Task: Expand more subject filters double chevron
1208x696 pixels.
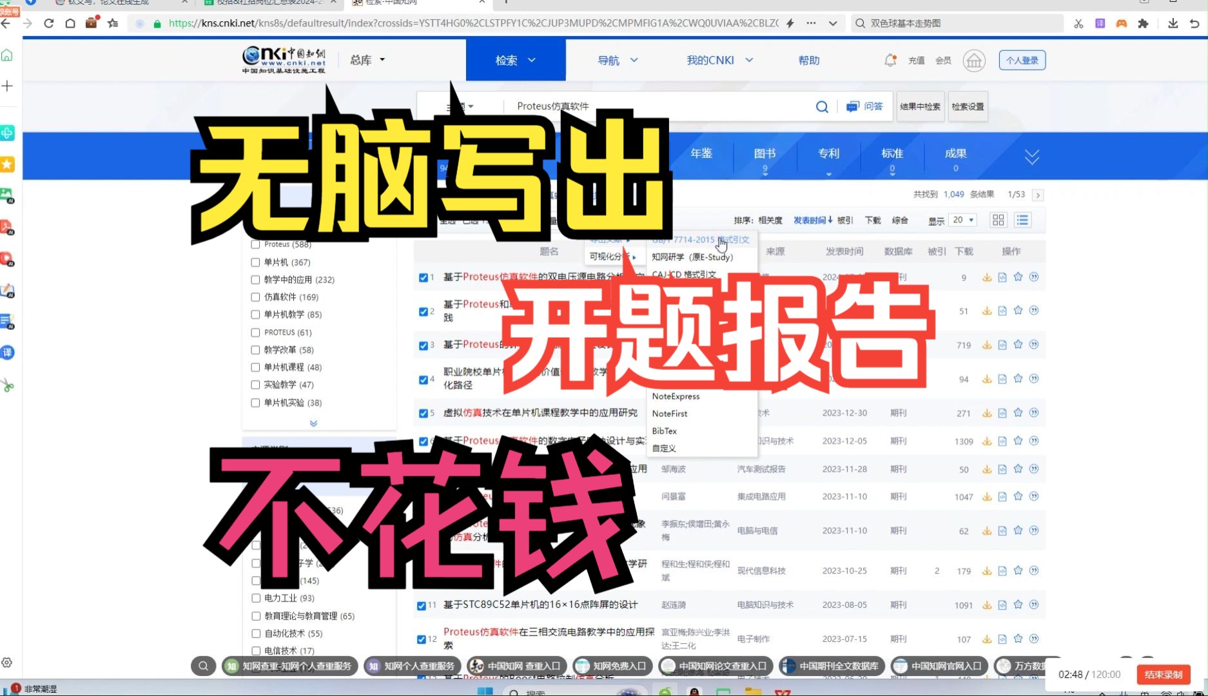Action: point(313,423)
